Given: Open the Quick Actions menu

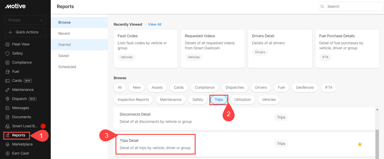Looking at the screenshot, I should pyautogui.click(x=25, y=32).
